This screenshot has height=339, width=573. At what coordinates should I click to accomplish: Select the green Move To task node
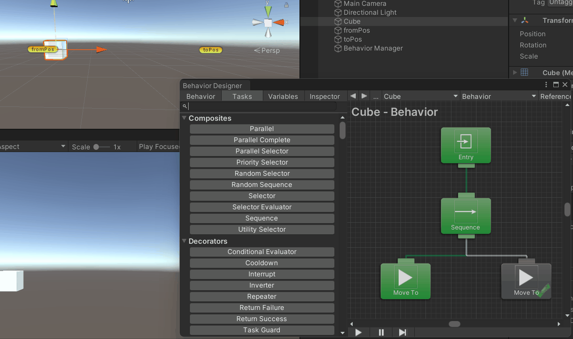pos(405,281)
